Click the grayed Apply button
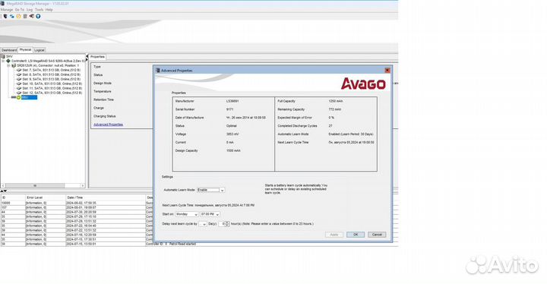The width and height of the screenshot is (547, 284). 334,235
